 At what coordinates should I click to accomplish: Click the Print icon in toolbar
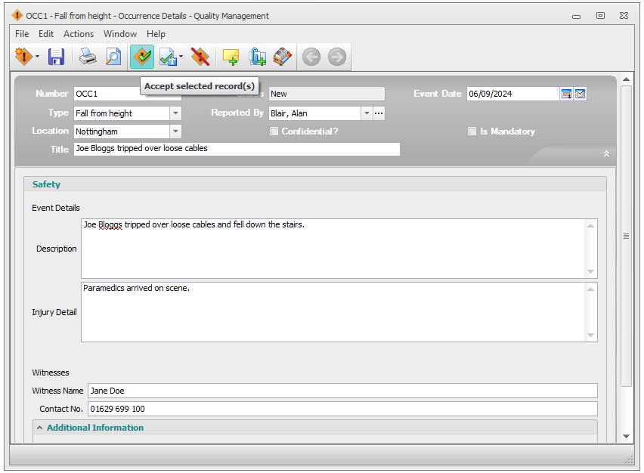pos(88,57)
